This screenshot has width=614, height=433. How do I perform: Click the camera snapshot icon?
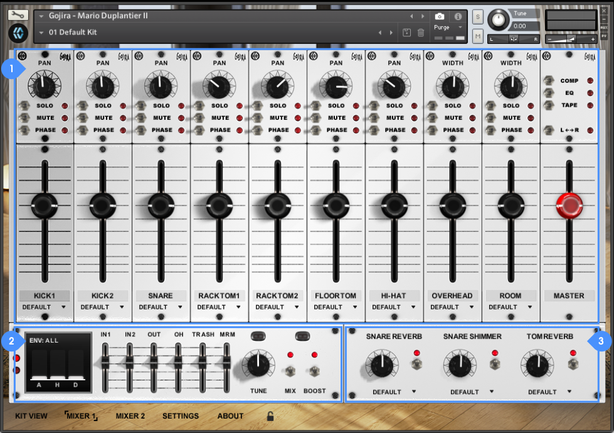pos(440,16)
